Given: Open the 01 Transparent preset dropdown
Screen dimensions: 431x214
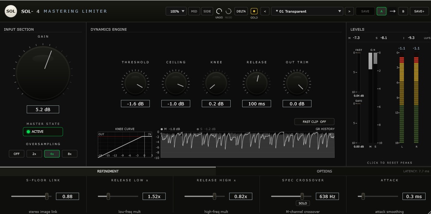Looking at the screenshot, I should 307,11.
